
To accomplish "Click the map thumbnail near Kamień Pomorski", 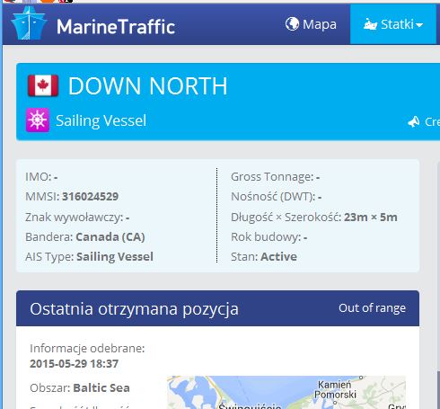I will (x=286, y=392).
